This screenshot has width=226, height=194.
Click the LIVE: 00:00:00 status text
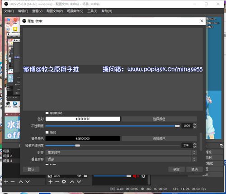[127, 189]
